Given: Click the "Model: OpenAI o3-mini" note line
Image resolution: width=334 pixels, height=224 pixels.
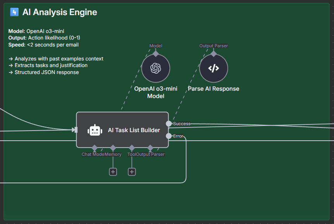Looking at the screenshot, I should pyautogui.click(x=36, y=31).
